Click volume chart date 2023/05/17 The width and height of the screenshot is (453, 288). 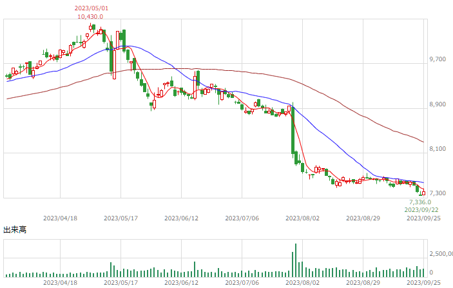point(120,282)
